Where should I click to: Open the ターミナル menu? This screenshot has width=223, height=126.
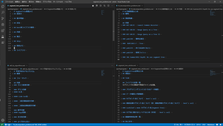coord(58,2)
